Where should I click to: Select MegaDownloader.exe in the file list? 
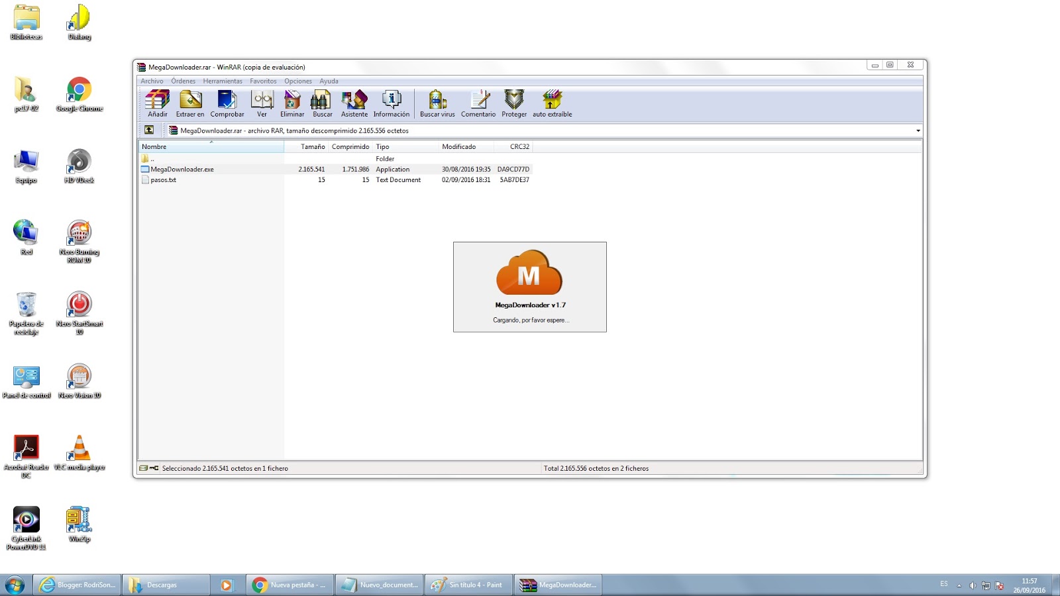tap(335, 170)
